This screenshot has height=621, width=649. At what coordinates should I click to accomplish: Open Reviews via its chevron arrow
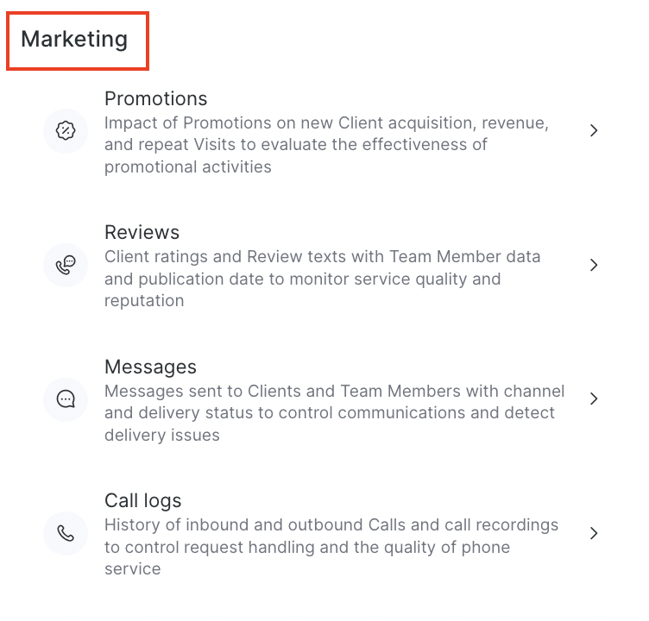594,265
